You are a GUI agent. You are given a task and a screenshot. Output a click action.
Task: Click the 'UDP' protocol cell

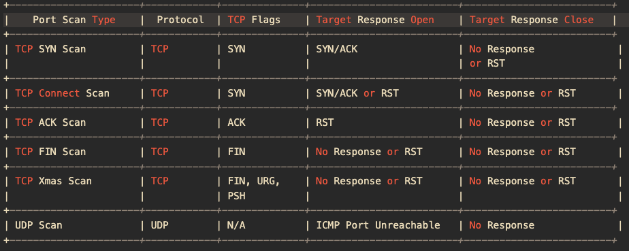pos(160,225)
